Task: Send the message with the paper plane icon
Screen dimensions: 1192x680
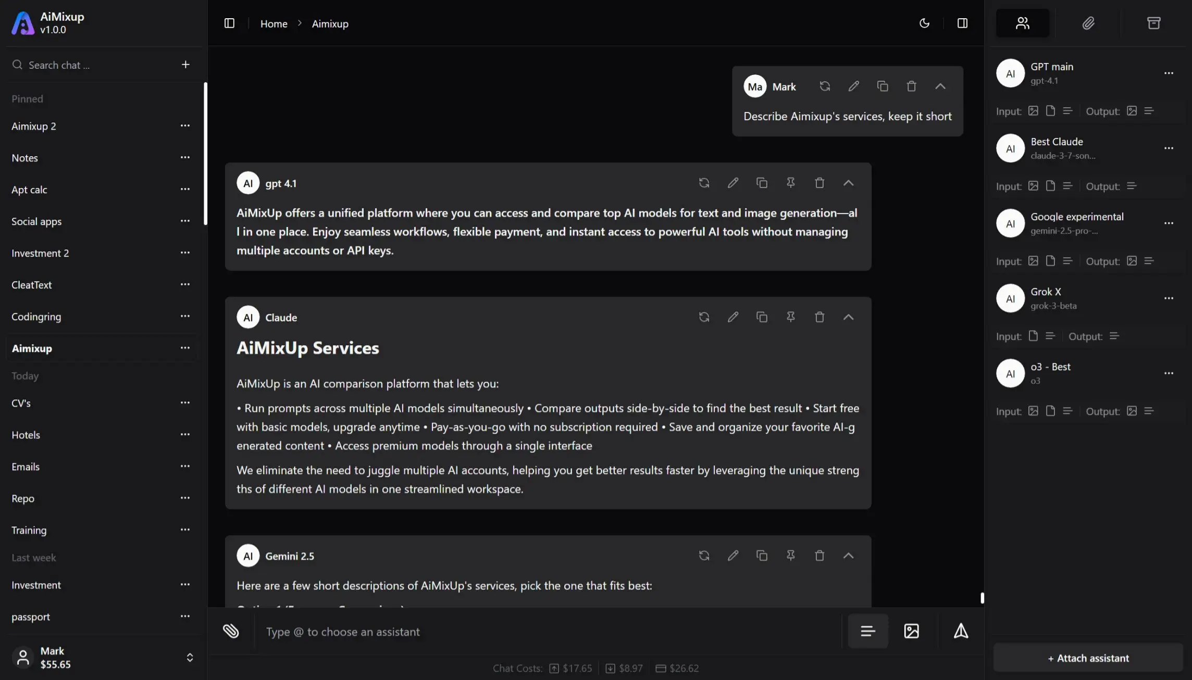Action: click(x=961, y=631)
